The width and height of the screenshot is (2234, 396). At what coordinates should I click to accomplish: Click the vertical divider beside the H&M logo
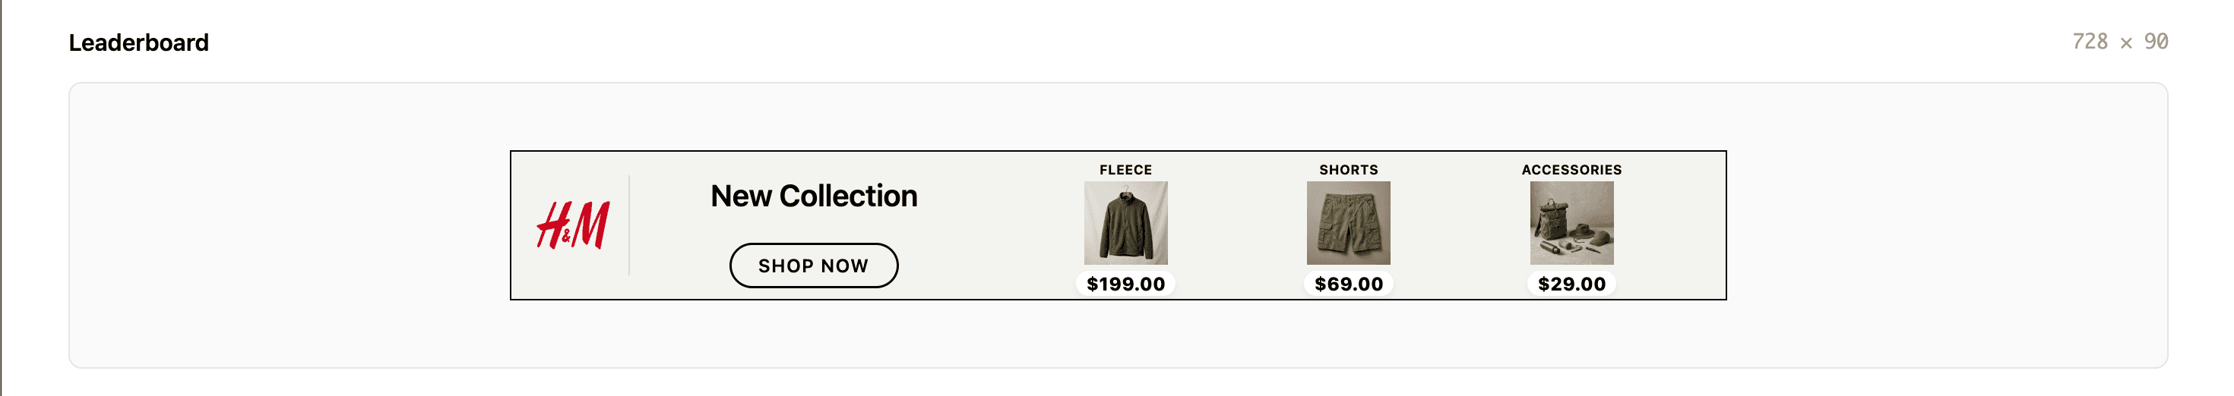click(628, 225)
